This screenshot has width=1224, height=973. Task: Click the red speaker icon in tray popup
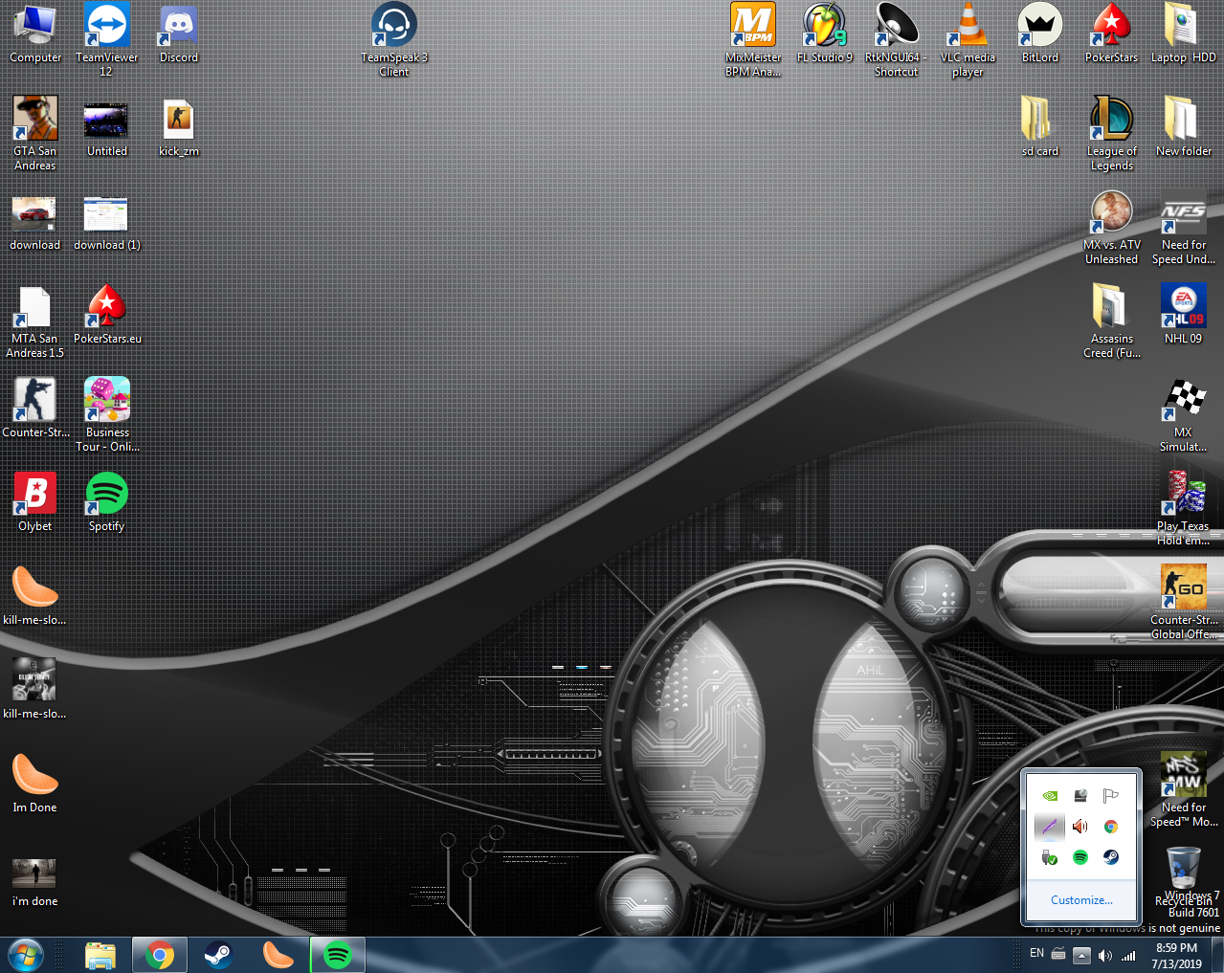point(1080,827)
